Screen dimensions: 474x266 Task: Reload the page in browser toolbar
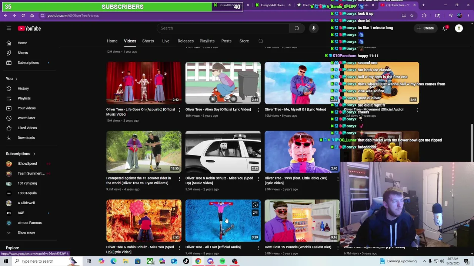coord(23,16)
